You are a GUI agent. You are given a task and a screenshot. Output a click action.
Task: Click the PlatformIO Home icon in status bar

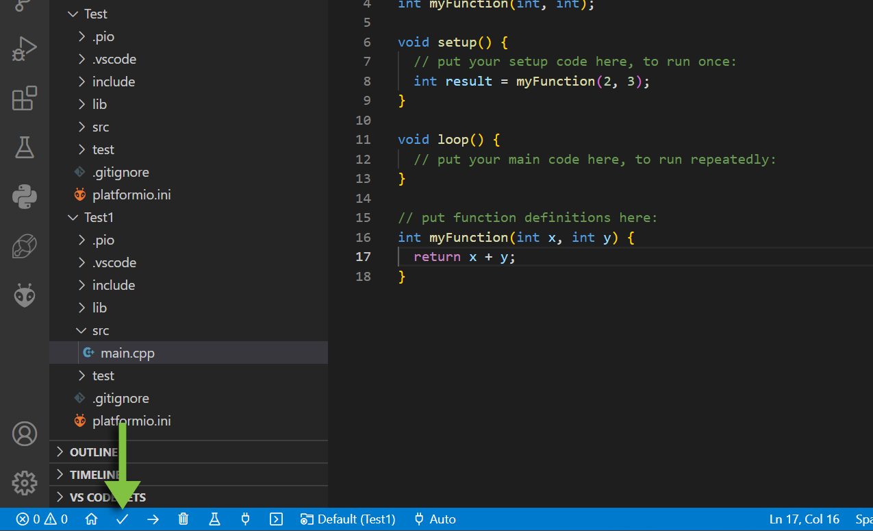[91, 519]
